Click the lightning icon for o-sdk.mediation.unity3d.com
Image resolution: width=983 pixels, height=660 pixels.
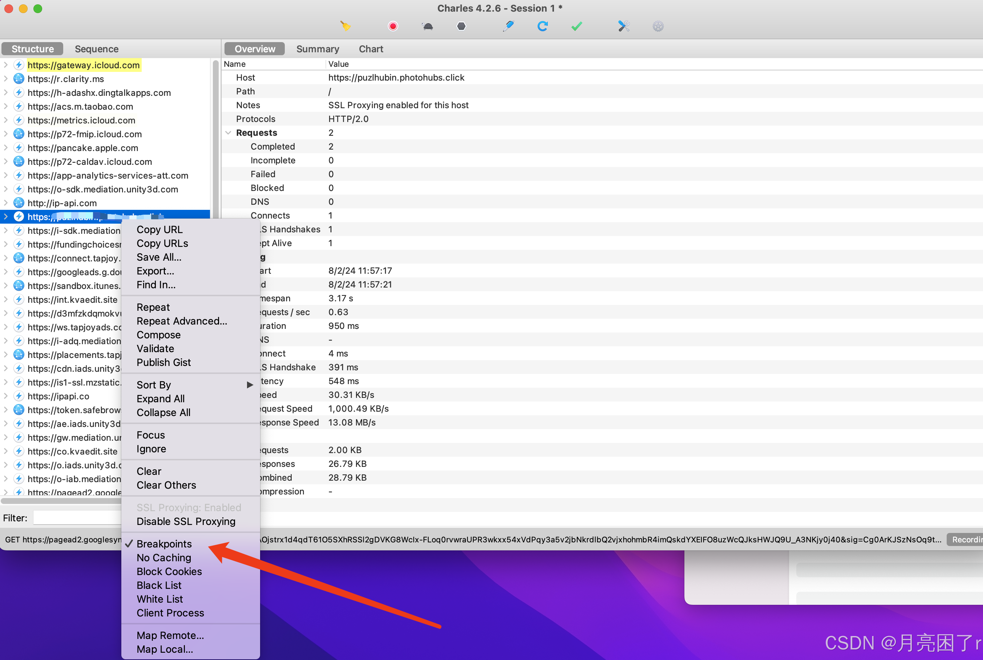click(19, 190)
